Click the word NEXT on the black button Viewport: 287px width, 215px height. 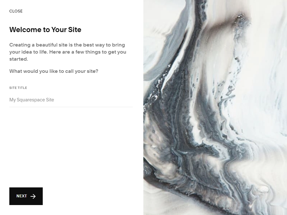point(22,196)
